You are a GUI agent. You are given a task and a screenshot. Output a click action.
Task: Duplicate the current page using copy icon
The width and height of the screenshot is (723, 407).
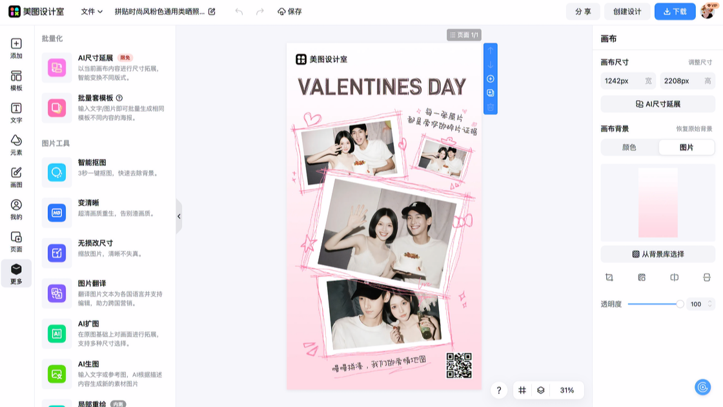pos(491,93)
